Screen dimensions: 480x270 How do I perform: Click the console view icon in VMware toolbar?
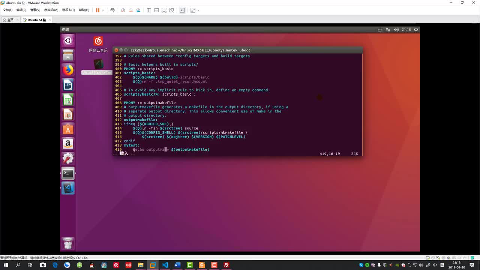182,10
